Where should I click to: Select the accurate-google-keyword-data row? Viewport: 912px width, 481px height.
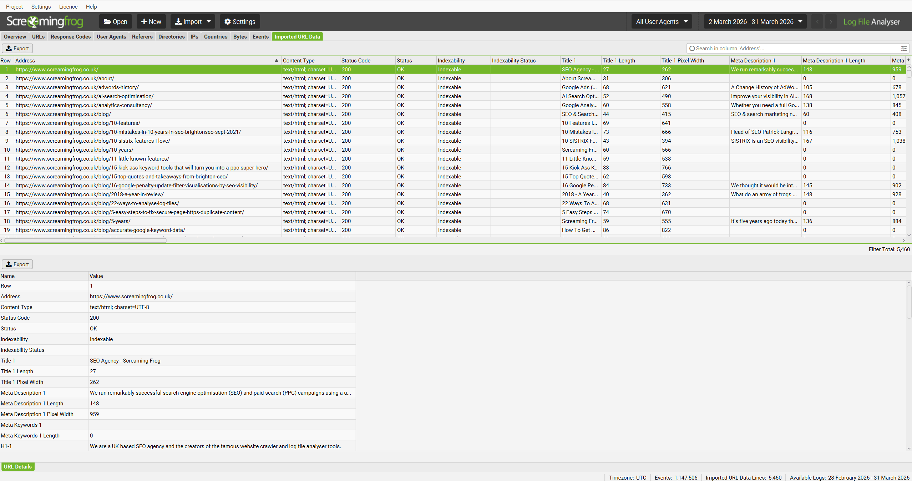[453, 230]
